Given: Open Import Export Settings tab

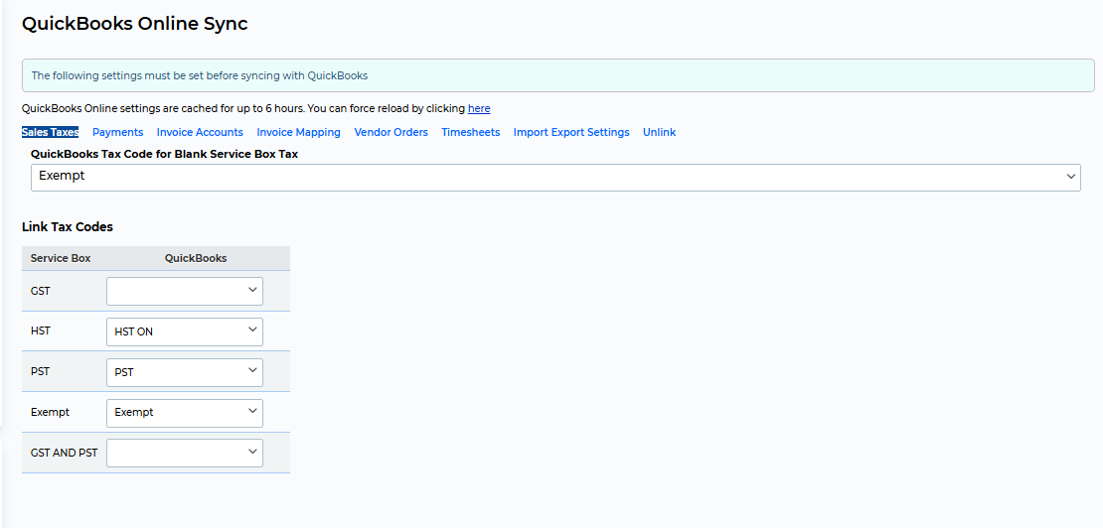Looking at the screenshot, I should 571,132.
